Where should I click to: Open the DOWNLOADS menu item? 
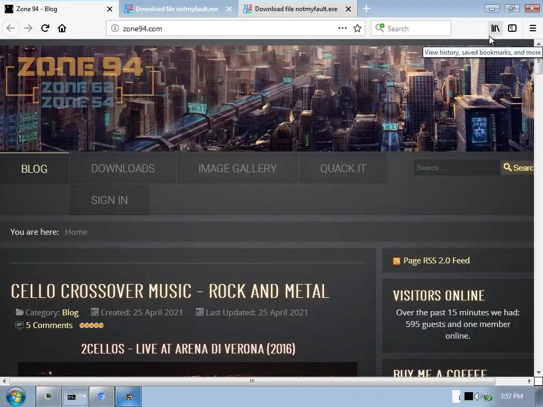[123, 169]
